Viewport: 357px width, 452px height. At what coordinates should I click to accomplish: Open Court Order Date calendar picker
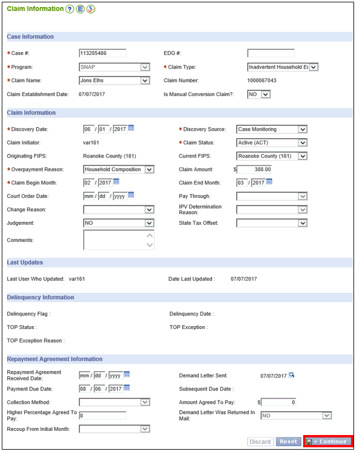[131, 195]
